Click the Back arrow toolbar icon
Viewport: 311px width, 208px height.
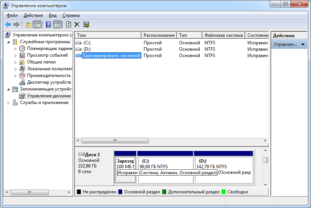(x=8, y=24)
